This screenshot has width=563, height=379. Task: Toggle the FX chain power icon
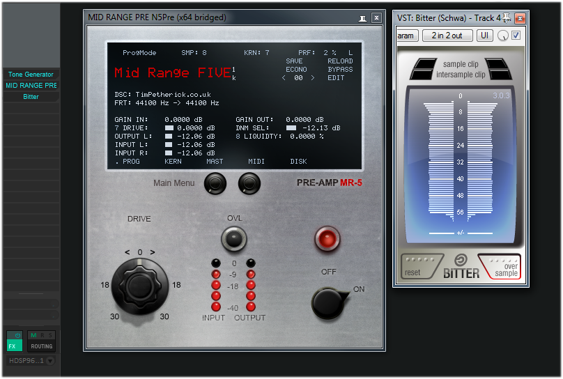coord(17,335)
